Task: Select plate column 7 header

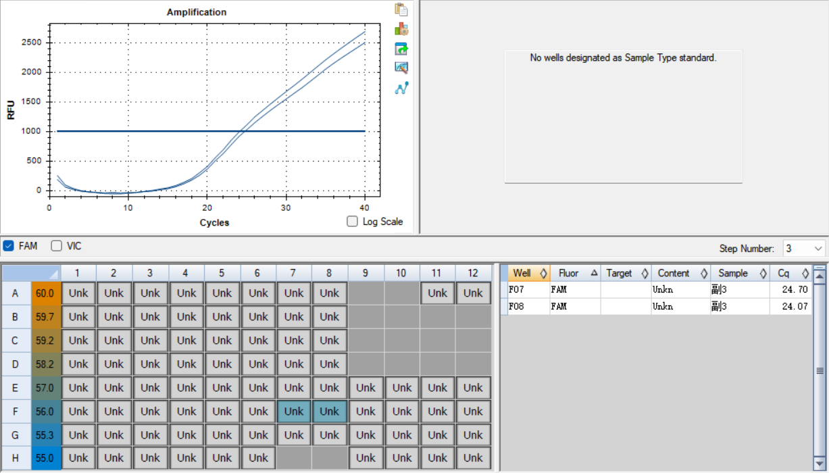Action: pos(294,273)
